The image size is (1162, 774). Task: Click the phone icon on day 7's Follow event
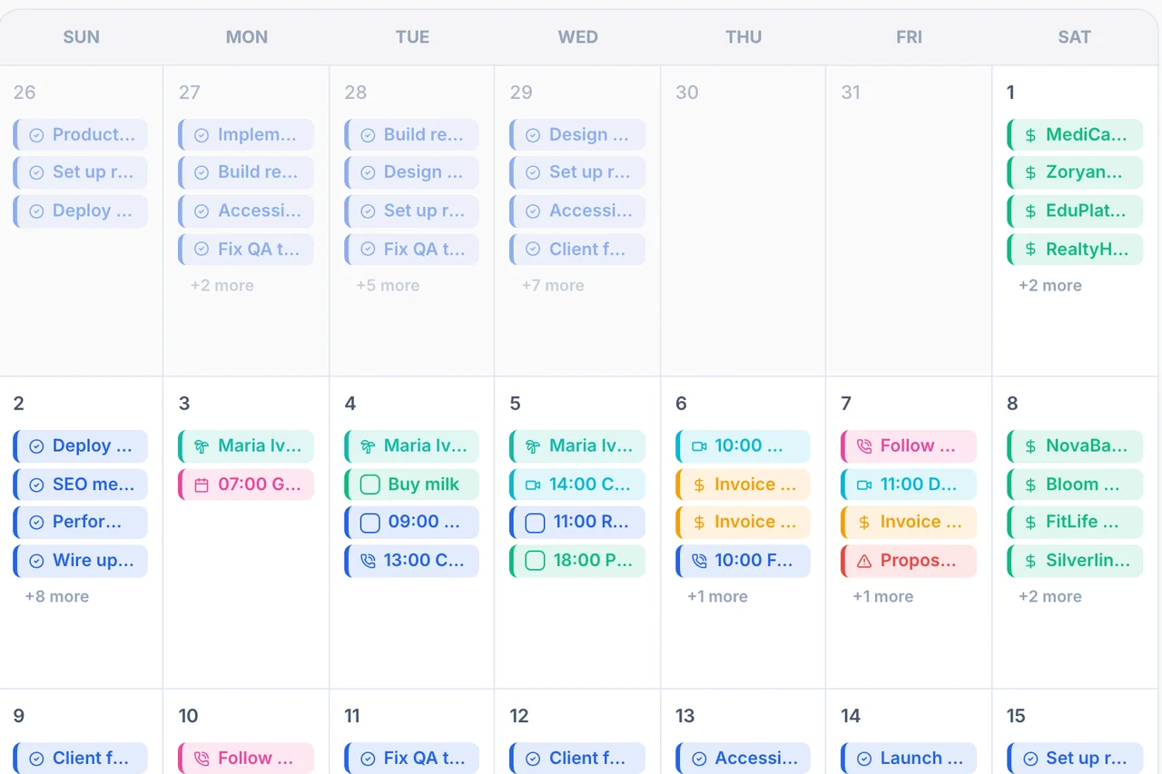click(864, 446)
